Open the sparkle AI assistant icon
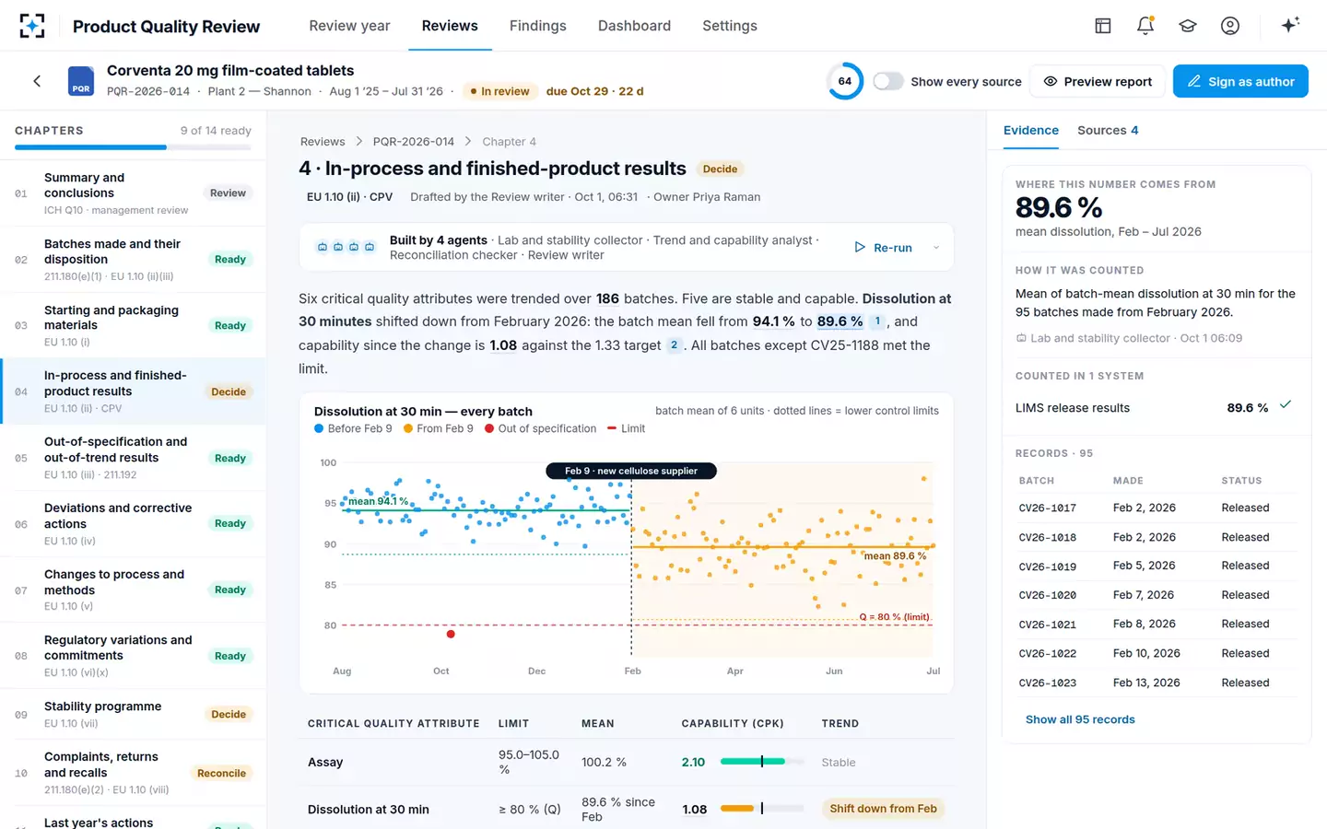The height and width of the screenshot is (829, 1327). pos(1290,25)
